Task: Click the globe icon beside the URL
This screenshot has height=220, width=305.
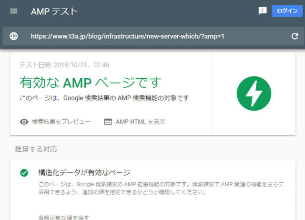Action: 14,36
